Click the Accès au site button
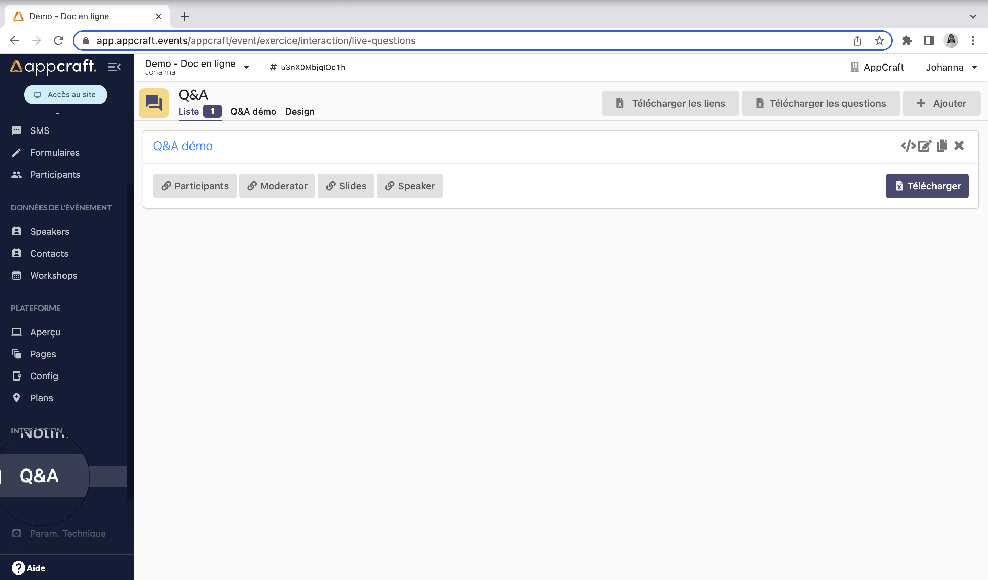988x580 pixels. (66, 95)
